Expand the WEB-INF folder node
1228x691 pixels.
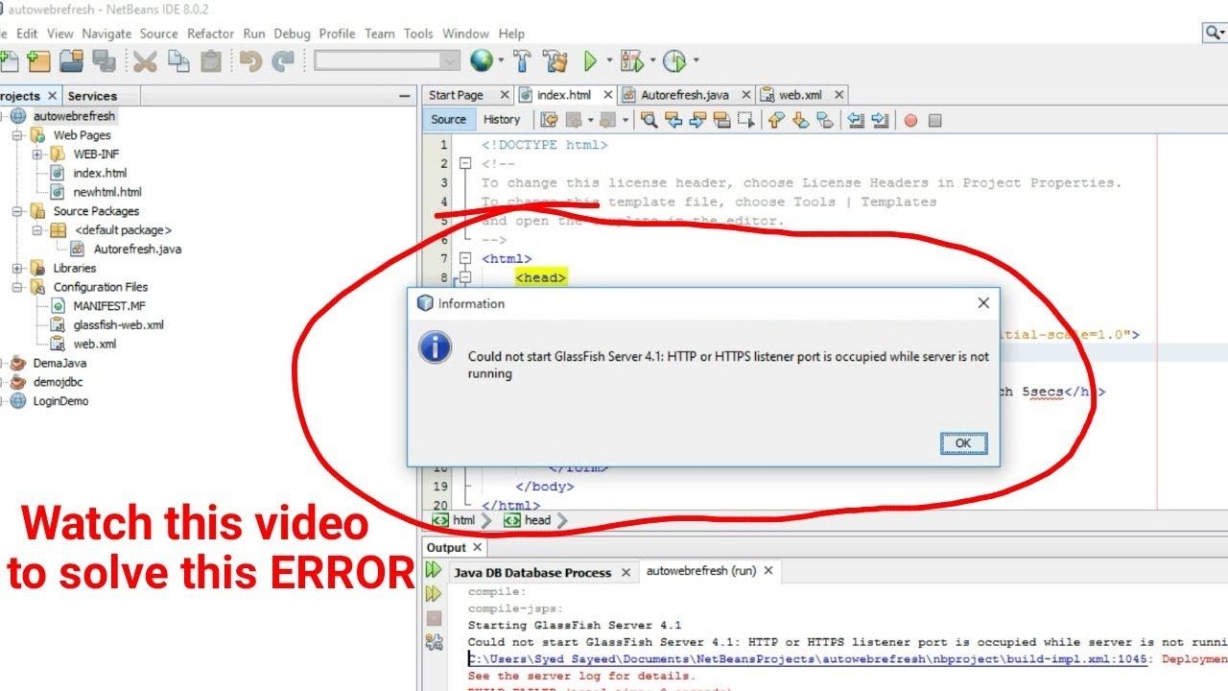[x=37, y=154]
